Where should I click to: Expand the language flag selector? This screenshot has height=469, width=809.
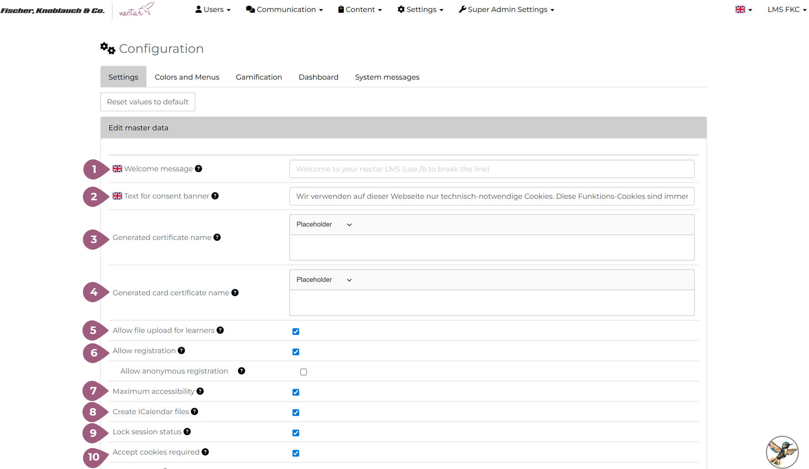(x=743, y=10)
